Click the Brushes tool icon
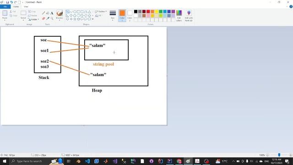Image resolution: width=293 pixels, height=165 pixels. (x=60, y=13)
